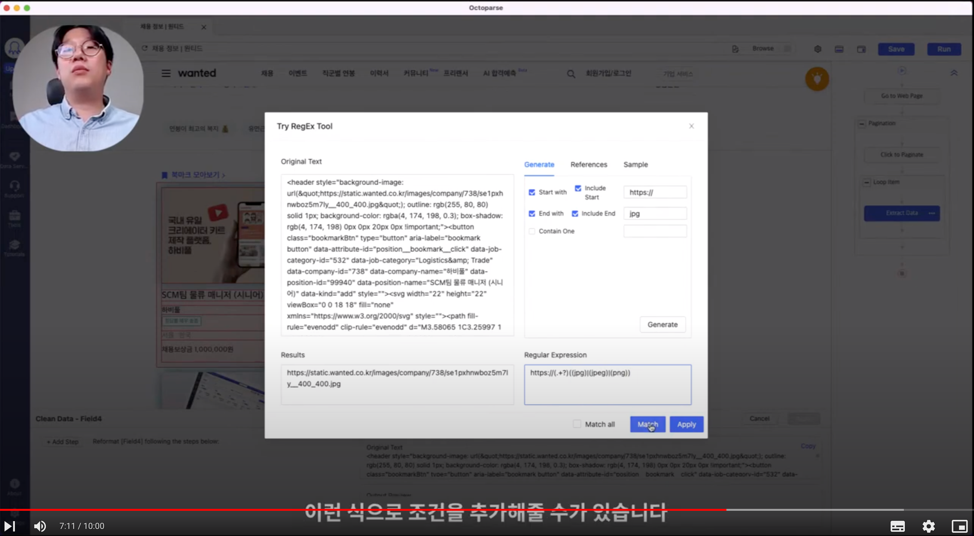
Task: Open the 이력서 menu on wanted
Action: point(379,73)
